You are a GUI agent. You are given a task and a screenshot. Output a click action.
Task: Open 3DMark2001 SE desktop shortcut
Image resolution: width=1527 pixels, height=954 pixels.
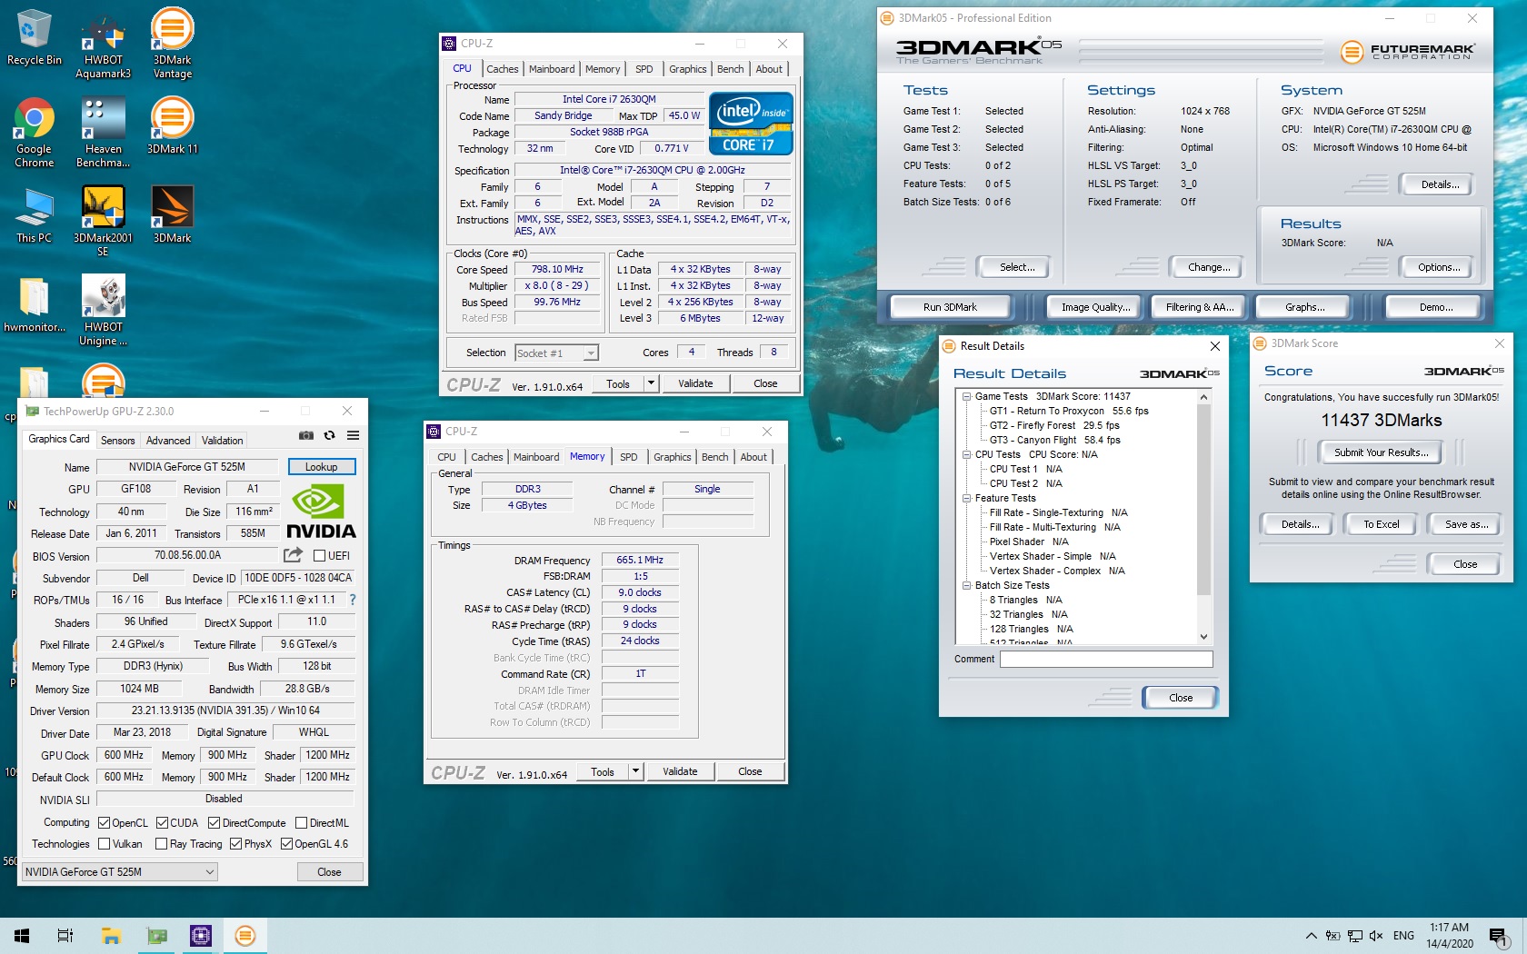[x=103, y=222]
